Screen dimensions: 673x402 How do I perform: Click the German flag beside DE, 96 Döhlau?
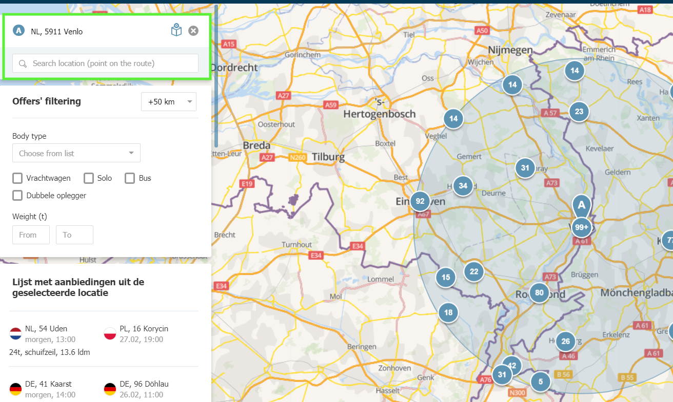point(110,389)
